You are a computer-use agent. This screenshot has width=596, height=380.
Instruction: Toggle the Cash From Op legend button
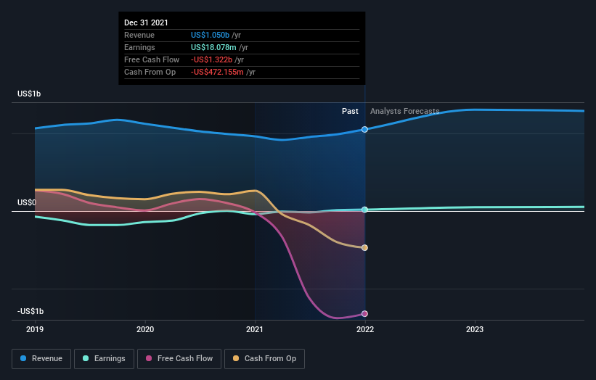[264, 359]
